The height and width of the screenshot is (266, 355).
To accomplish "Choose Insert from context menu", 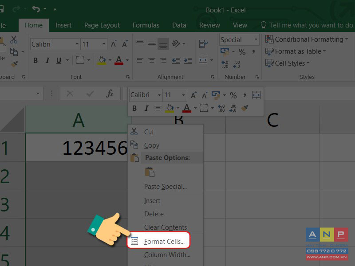I will pyautogui.click(x=166, y=201).
